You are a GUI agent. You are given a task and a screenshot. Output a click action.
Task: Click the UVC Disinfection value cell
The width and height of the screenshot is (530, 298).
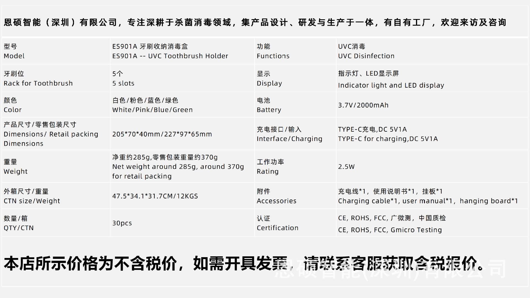tap(366, 51)
